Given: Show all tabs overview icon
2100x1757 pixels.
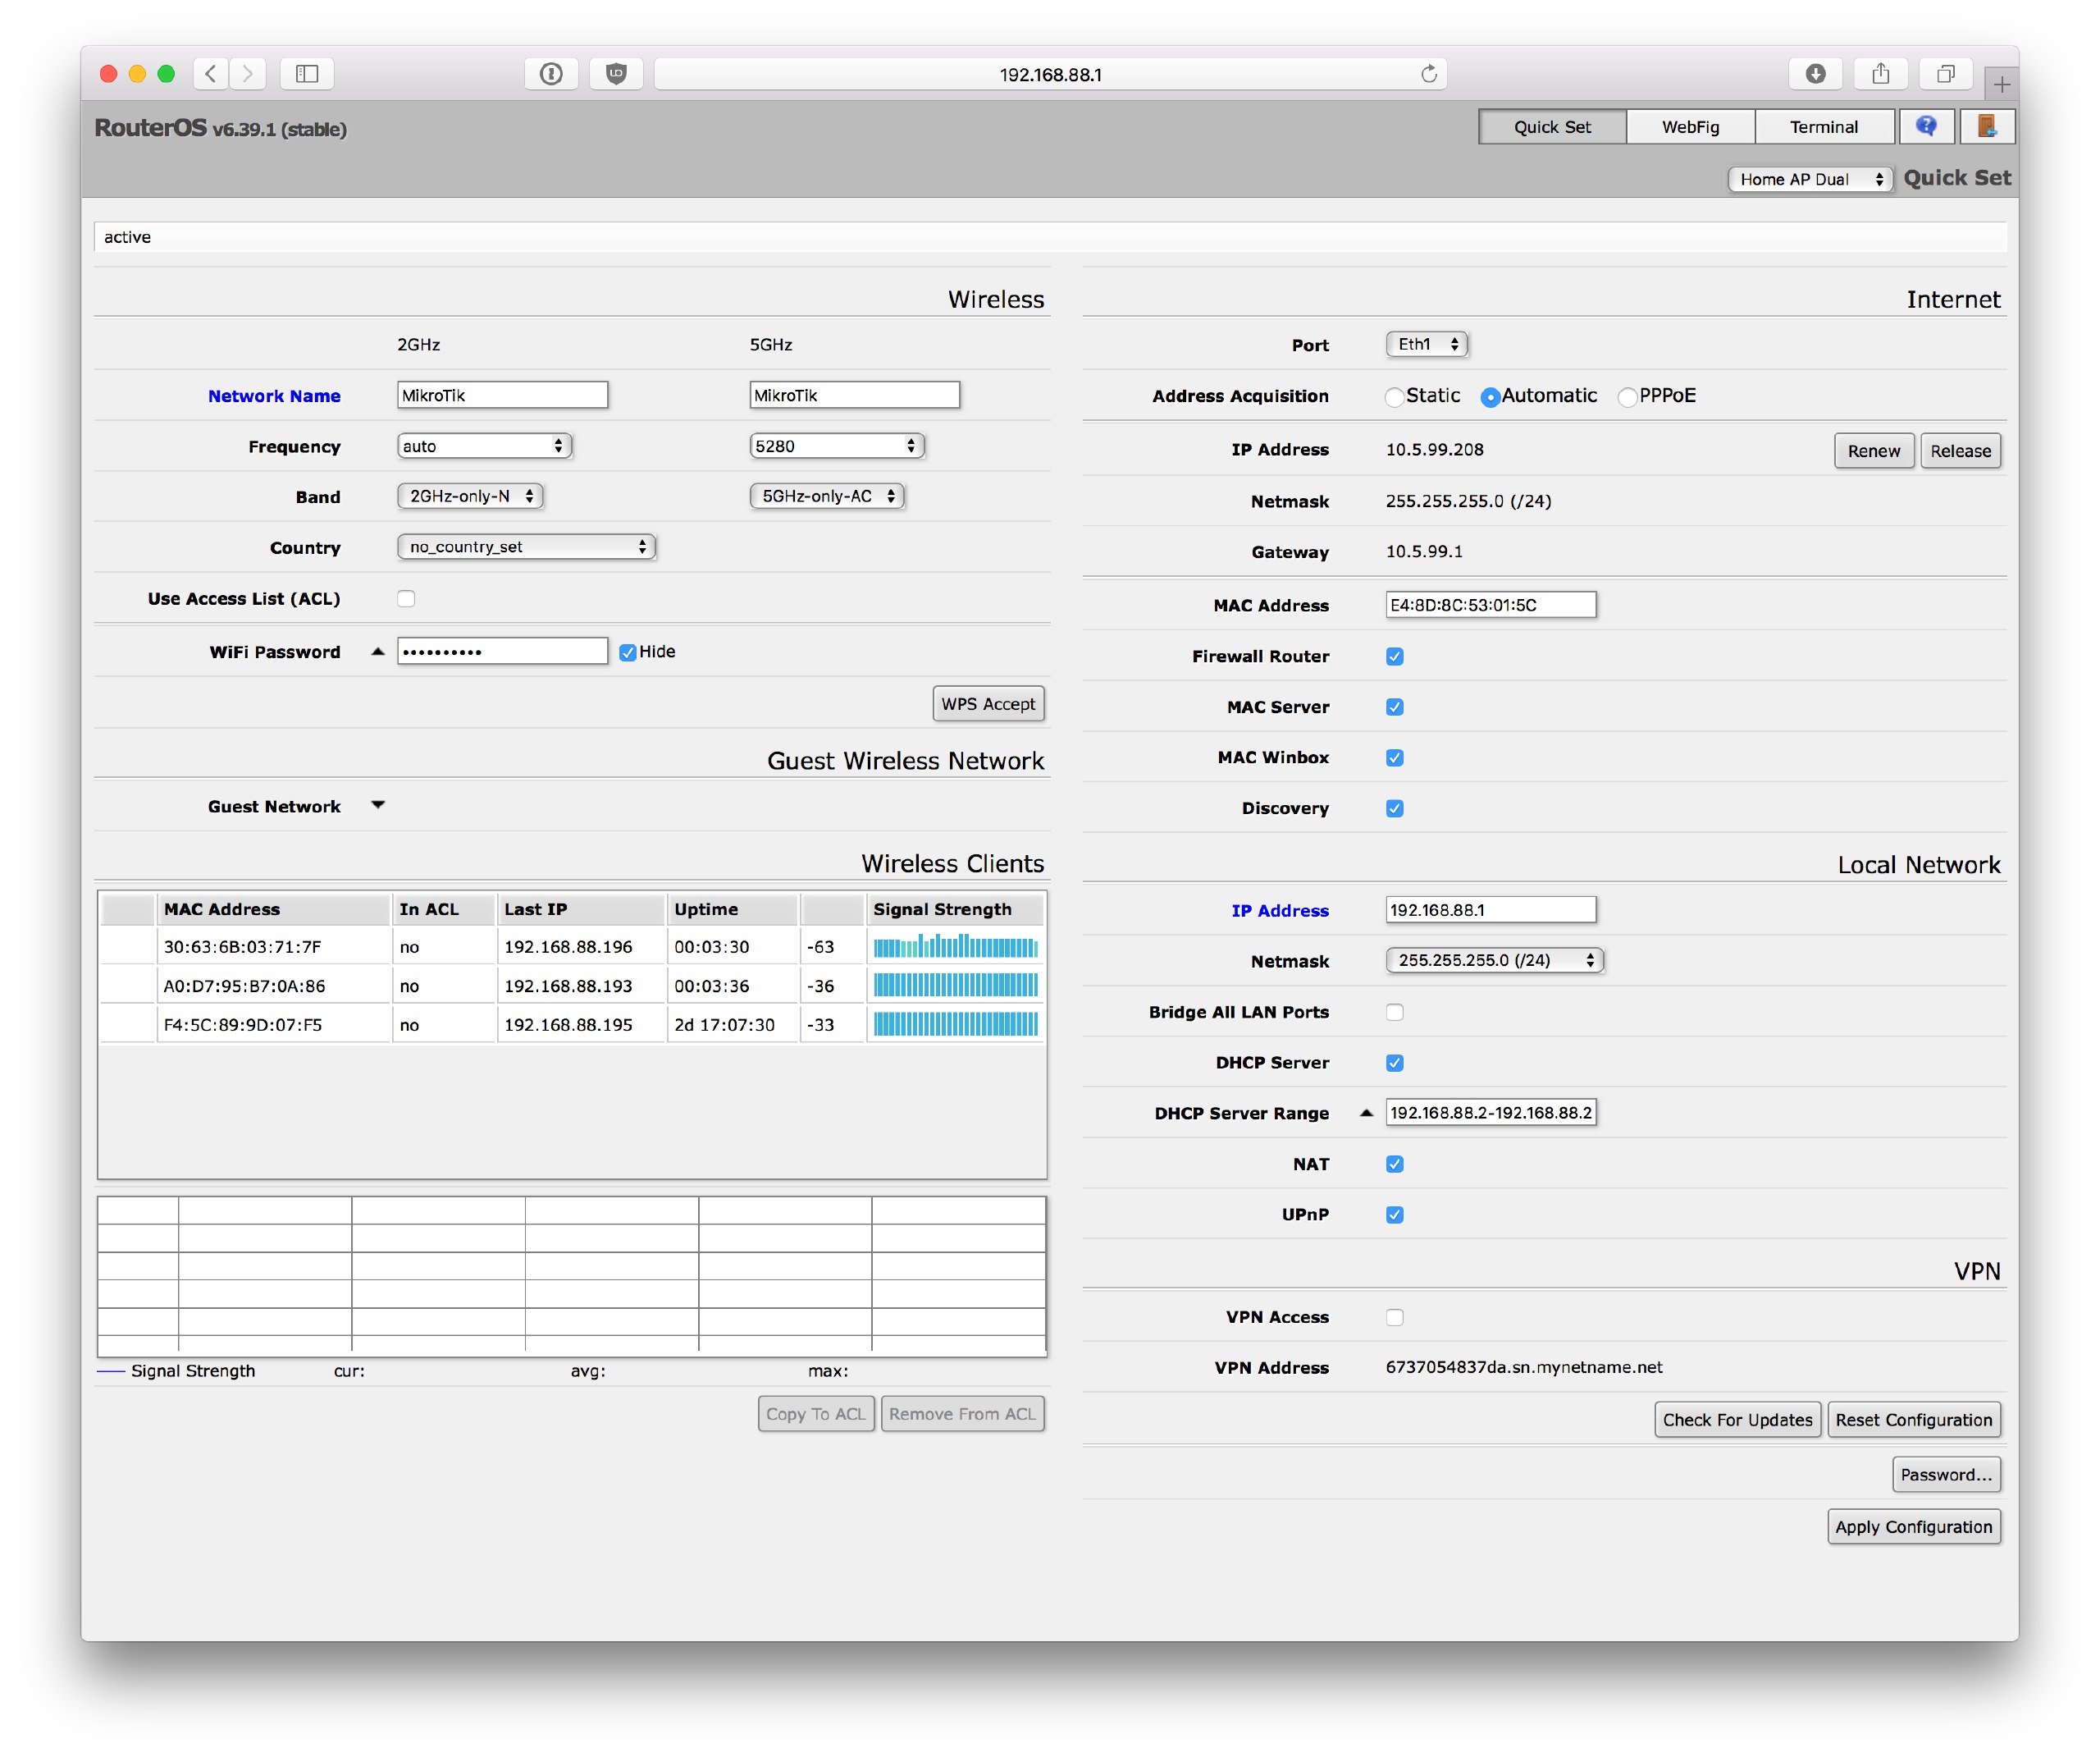Looking at the screenshot, I should coord(1945,74).
